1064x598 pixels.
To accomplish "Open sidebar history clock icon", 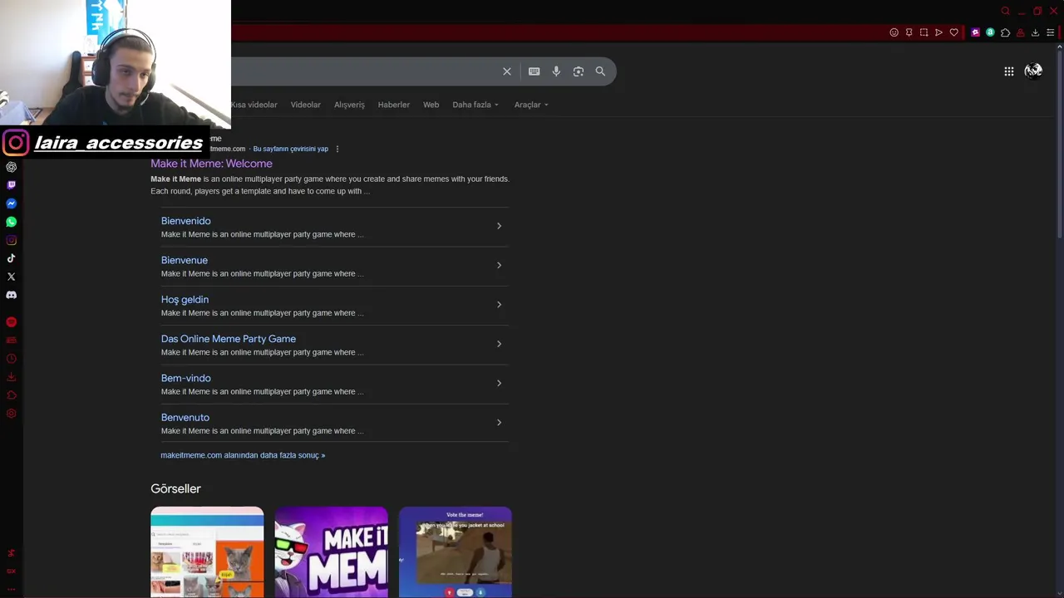I will pyautogui.click(x=11, y=359).
